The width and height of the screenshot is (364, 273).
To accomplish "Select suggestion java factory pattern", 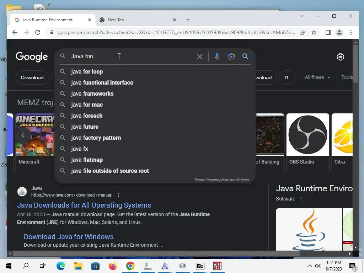I will coord(155,138).
